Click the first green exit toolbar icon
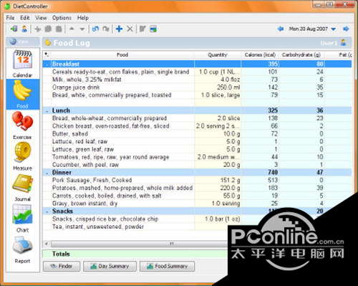 pos(14,29)
